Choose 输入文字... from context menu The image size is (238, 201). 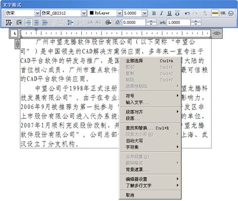(x=150, y=102)
